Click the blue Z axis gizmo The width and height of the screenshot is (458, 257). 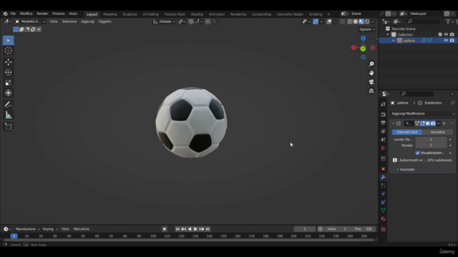click(363, 38)
